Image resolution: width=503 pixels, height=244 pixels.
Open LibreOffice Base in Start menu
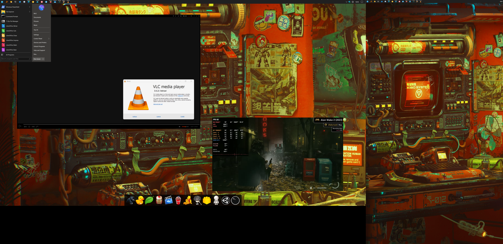(15, 50)
